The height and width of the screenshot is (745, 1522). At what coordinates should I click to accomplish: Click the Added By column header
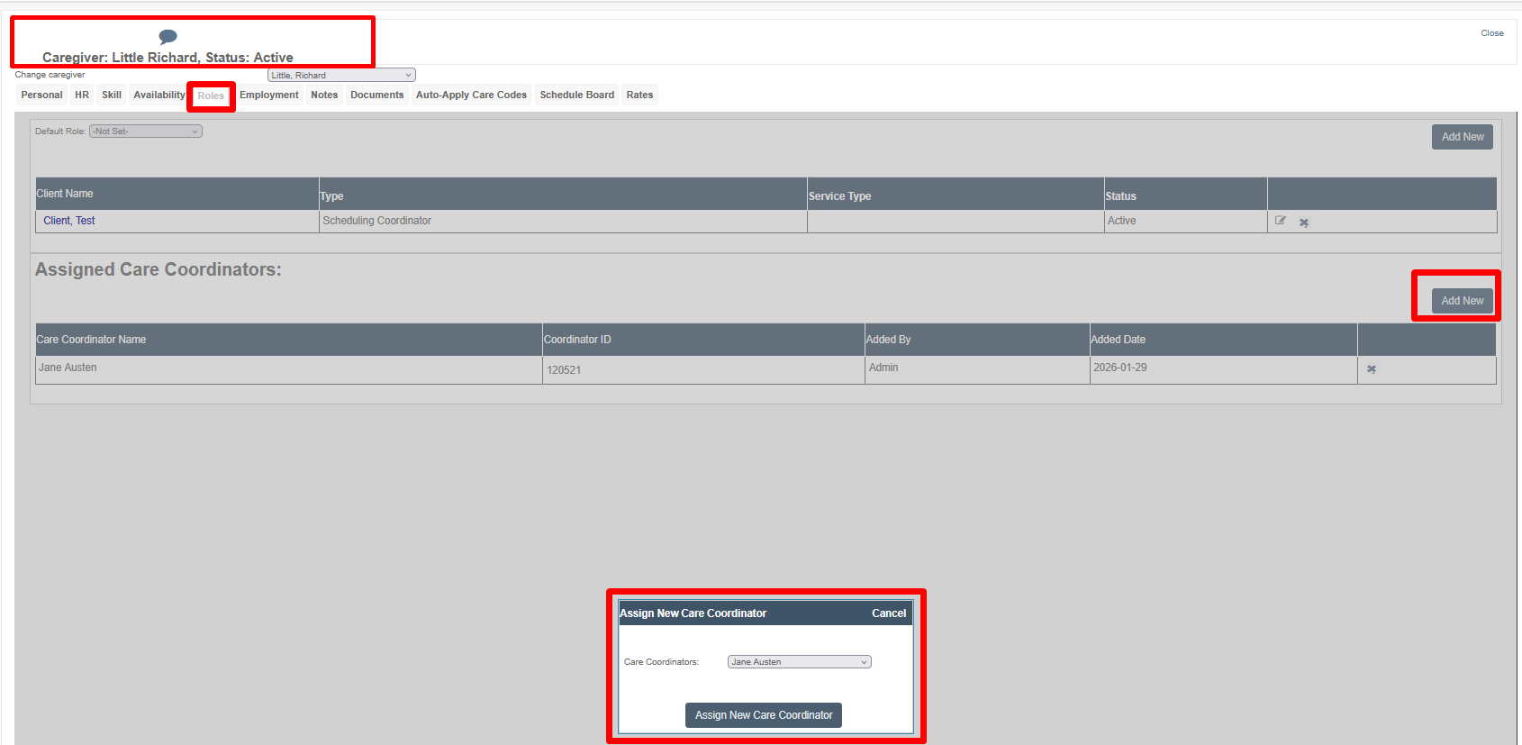(977, 340)
